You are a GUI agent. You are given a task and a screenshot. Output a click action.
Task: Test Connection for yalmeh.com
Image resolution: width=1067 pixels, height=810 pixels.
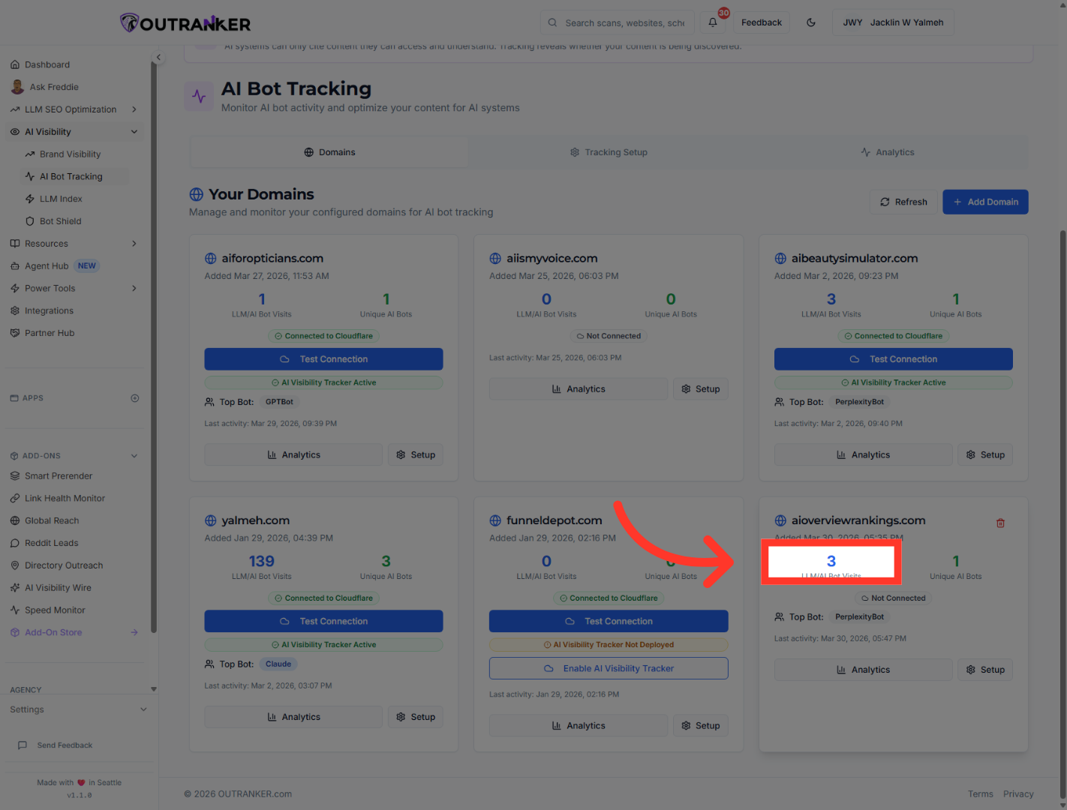point(323,622)
